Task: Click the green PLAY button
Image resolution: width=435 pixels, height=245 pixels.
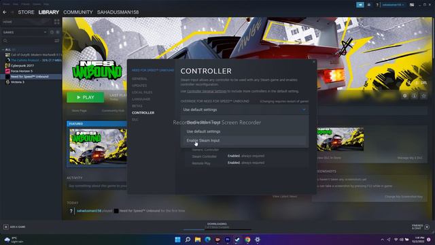Action: click(86, 97)
